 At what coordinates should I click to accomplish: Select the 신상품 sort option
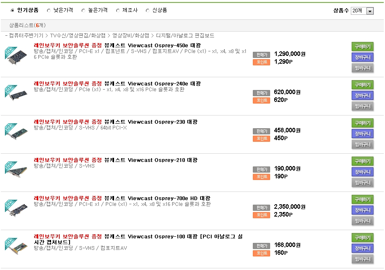pos(147,10)
